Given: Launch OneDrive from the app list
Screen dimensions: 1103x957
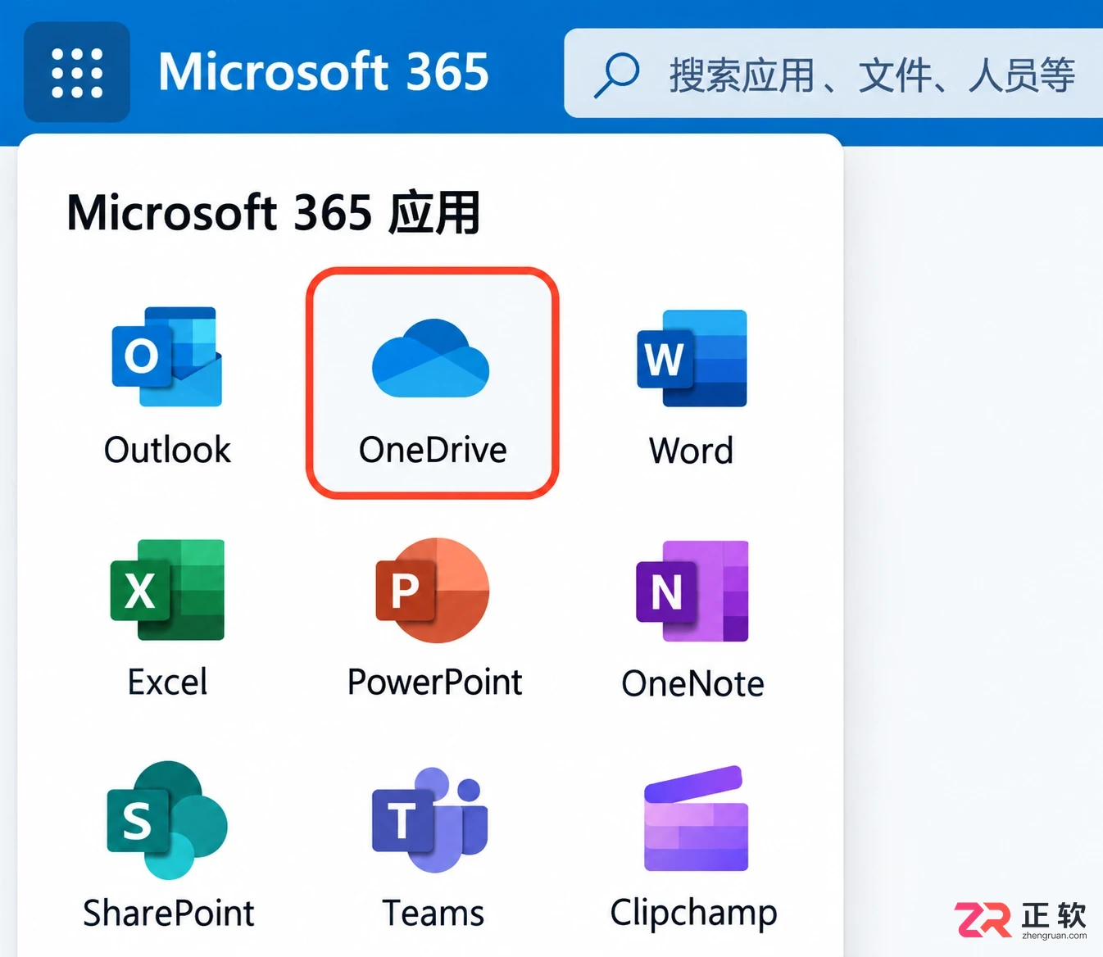Looking at the screenshot, I should [433, 383].
